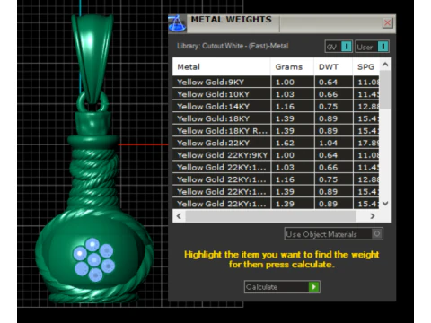Click the horizontal scrollbar thumb
The height and width of the screenshot is (323, 431).
[x=270, y=215]
